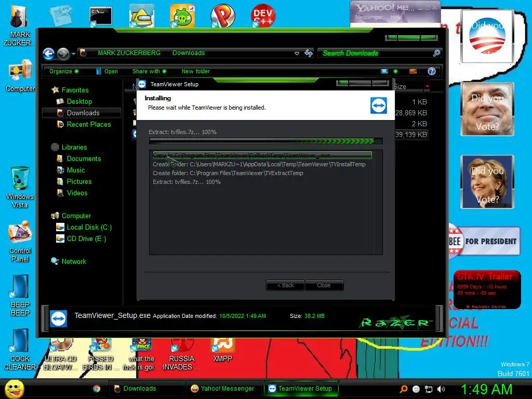Select CD Drive (E:)
The height and width of the screenshot is (399, 532).
coord(81,239)
